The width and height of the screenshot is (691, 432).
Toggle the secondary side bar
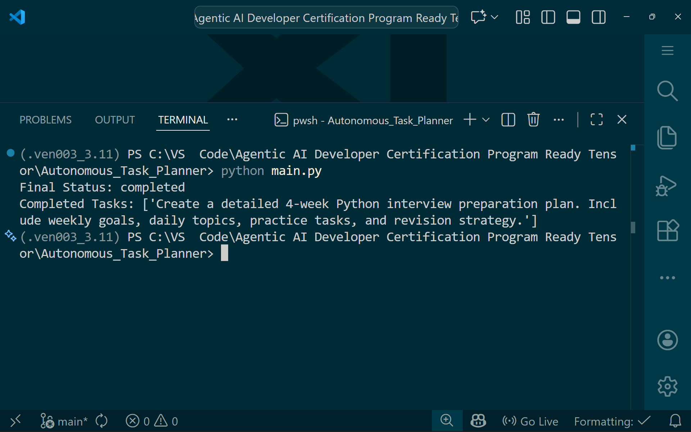click(599, 17)
